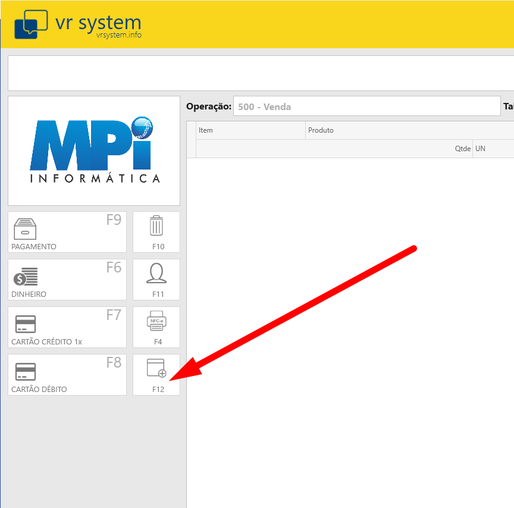This screenshot has height=508, width=514.
Task: Open the vrsystem.info link text
Action: [119, 35]
